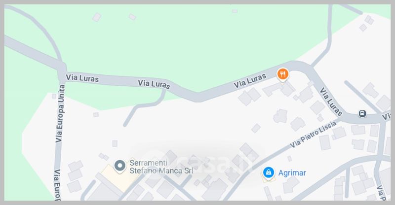Click the Via Pietro Lissia street label

click(x=313, y=135)
